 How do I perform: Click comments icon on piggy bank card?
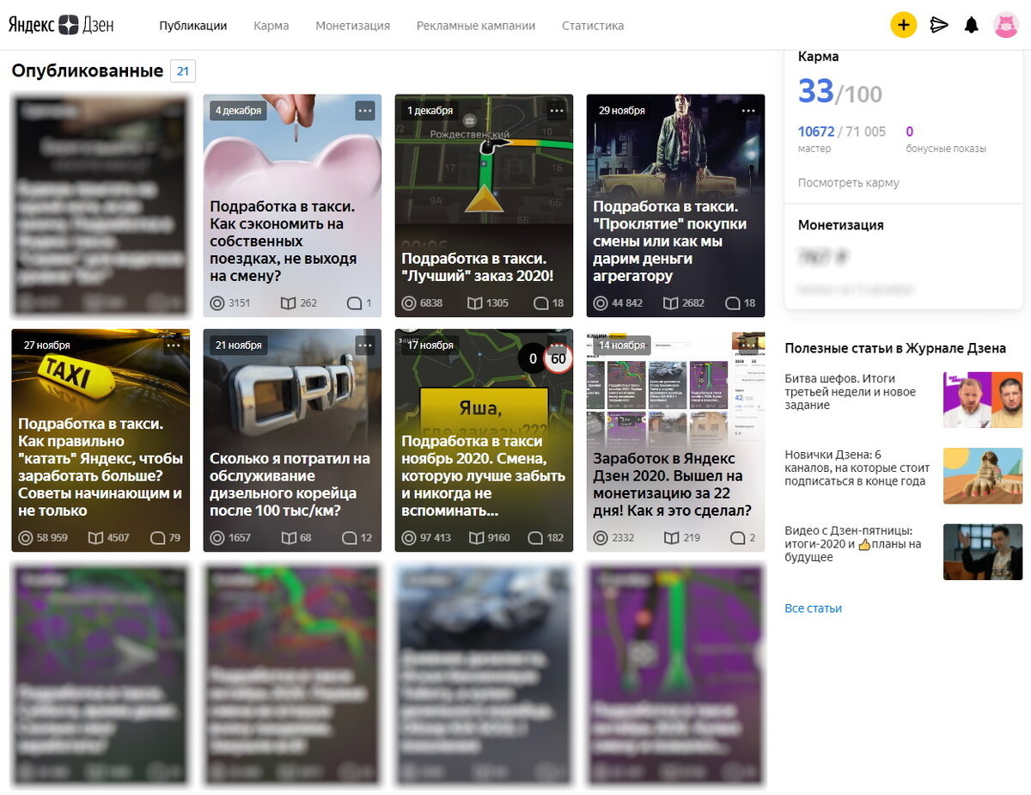(354, 303)
